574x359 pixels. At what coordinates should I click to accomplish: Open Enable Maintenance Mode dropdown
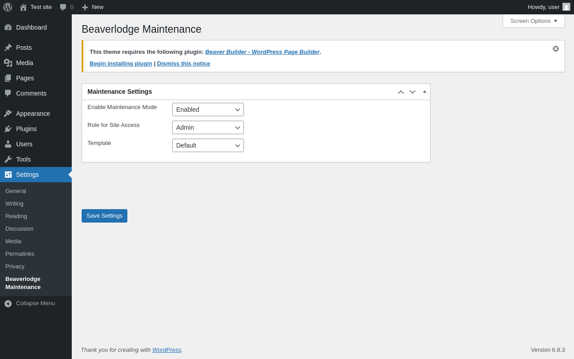point(208,109)
